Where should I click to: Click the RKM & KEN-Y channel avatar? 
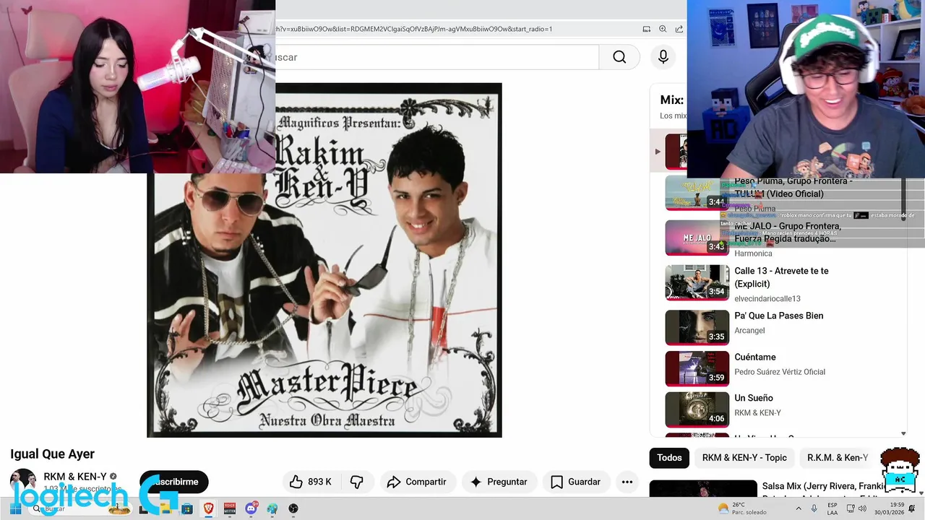pos(23,482)
